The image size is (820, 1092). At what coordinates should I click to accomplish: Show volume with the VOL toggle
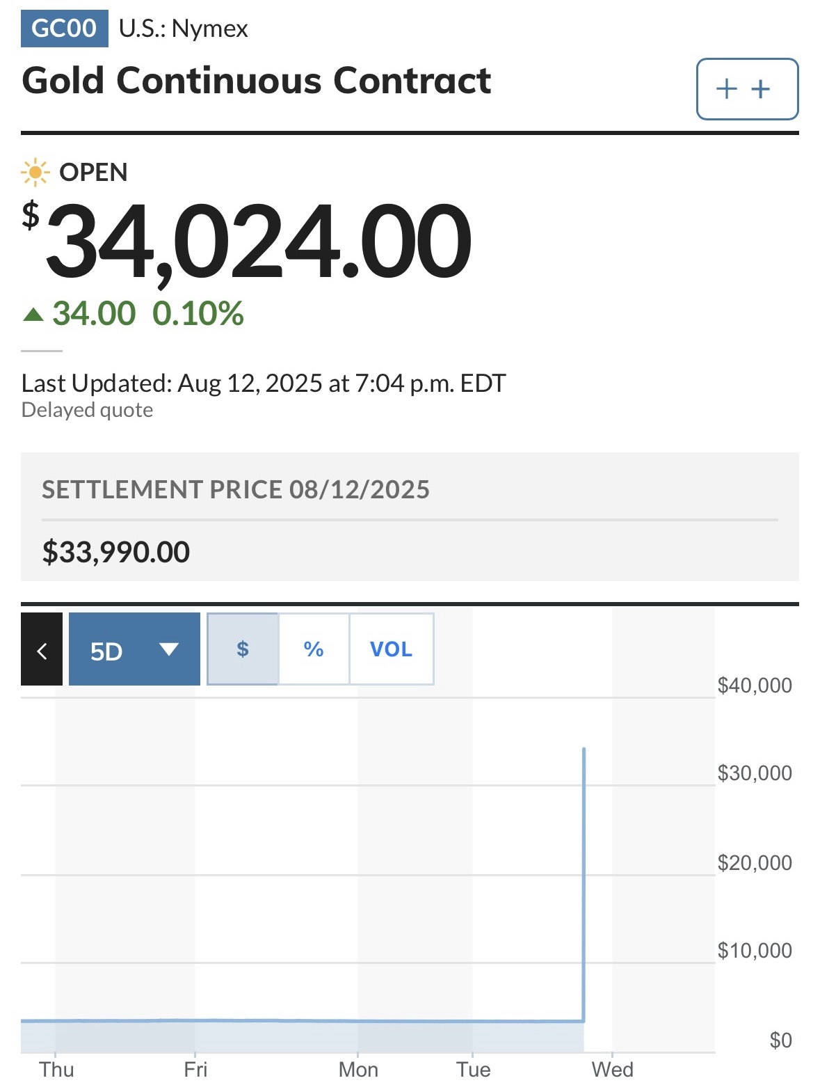391,649
